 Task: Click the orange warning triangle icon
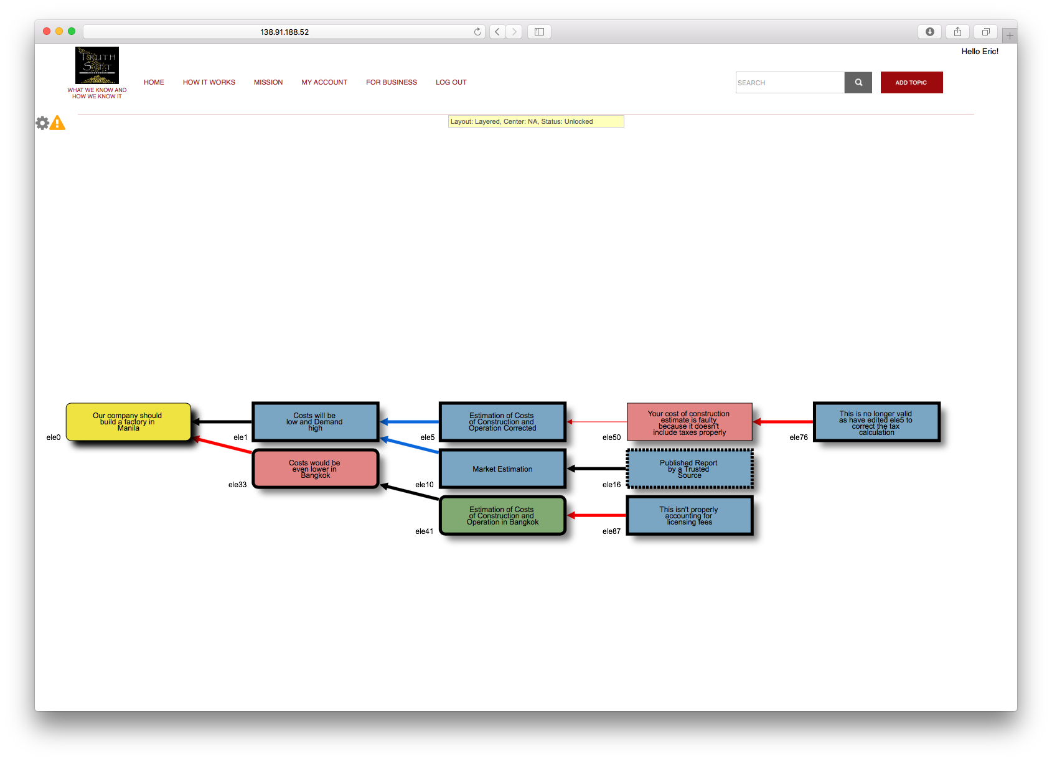[x=57, y=123]
